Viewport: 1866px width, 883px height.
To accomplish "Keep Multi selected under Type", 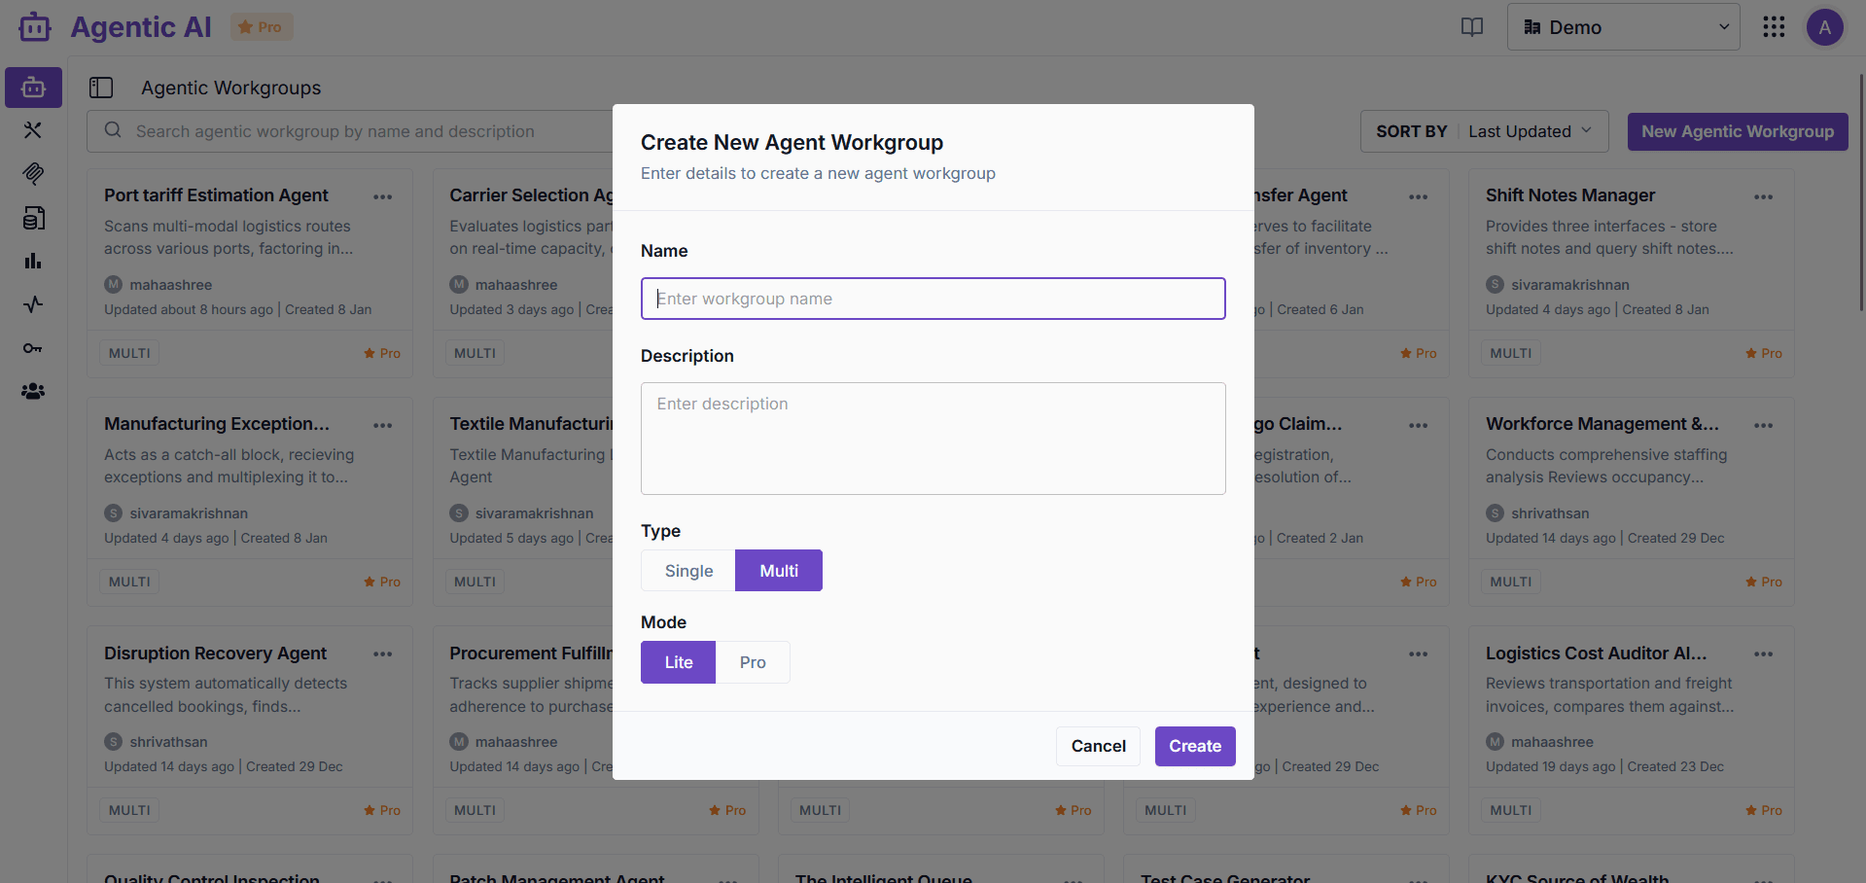I will point(778,570).
